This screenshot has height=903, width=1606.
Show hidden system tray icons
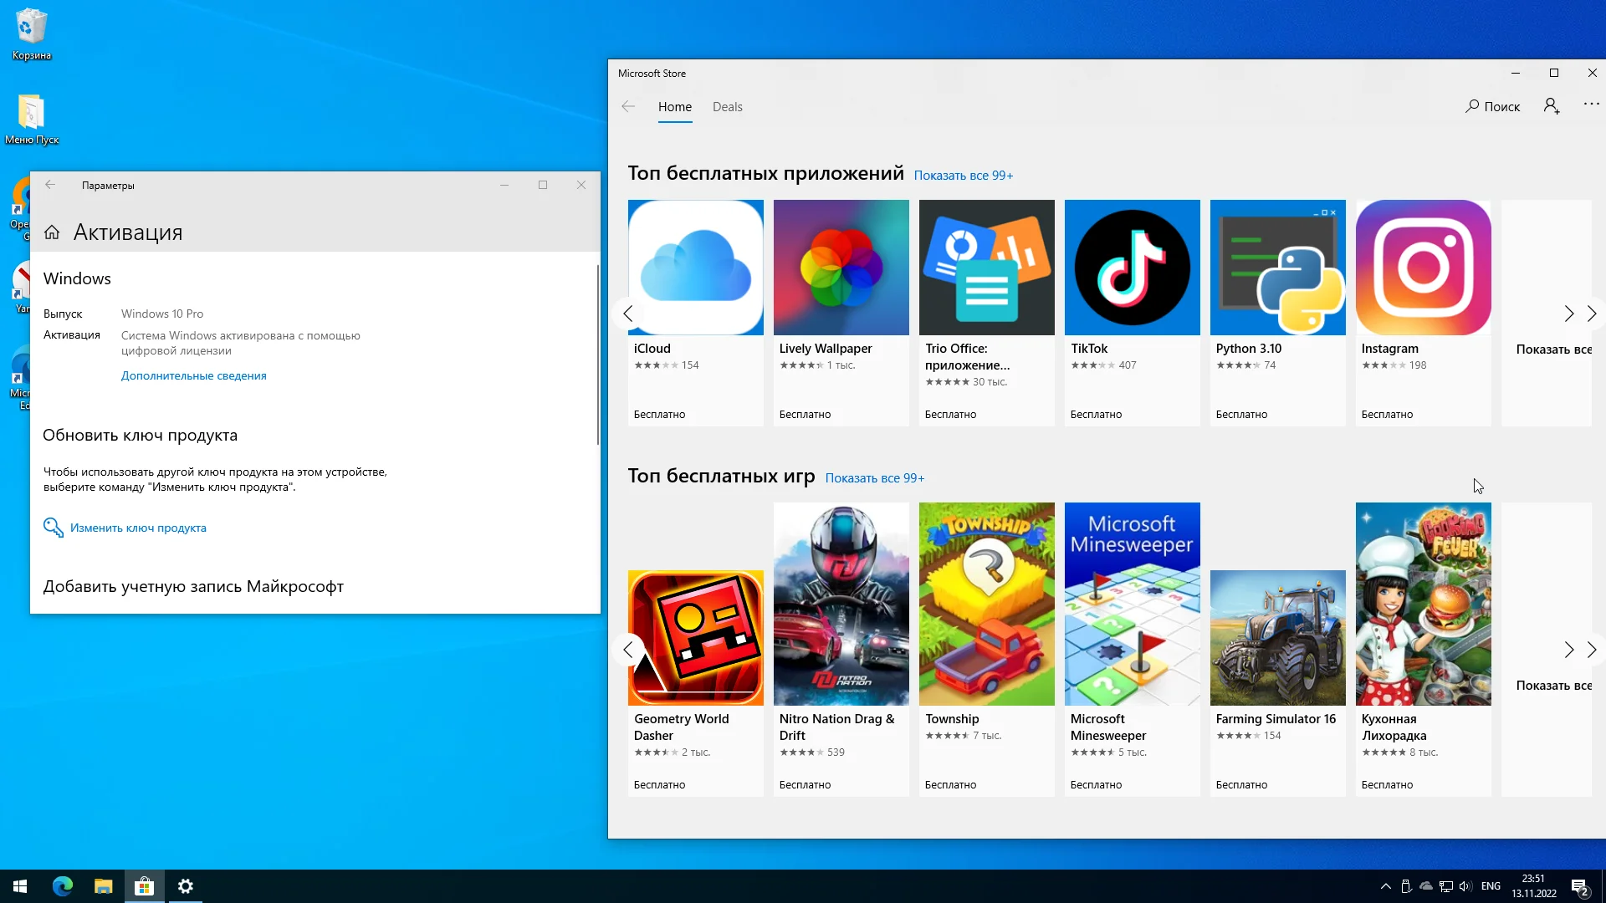[1385, 886]
